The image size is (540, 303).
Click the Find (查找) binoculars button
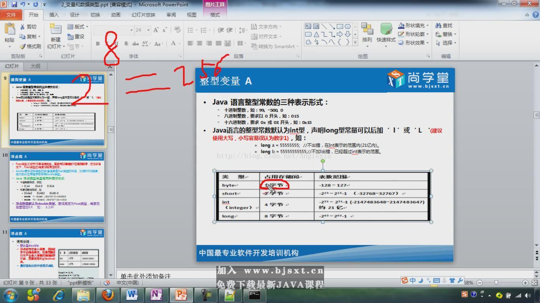click(x=444, y=25)
